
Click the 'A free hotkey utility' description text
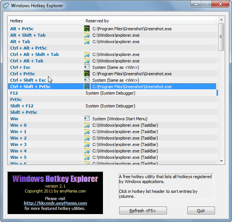(x=165, y=179)
